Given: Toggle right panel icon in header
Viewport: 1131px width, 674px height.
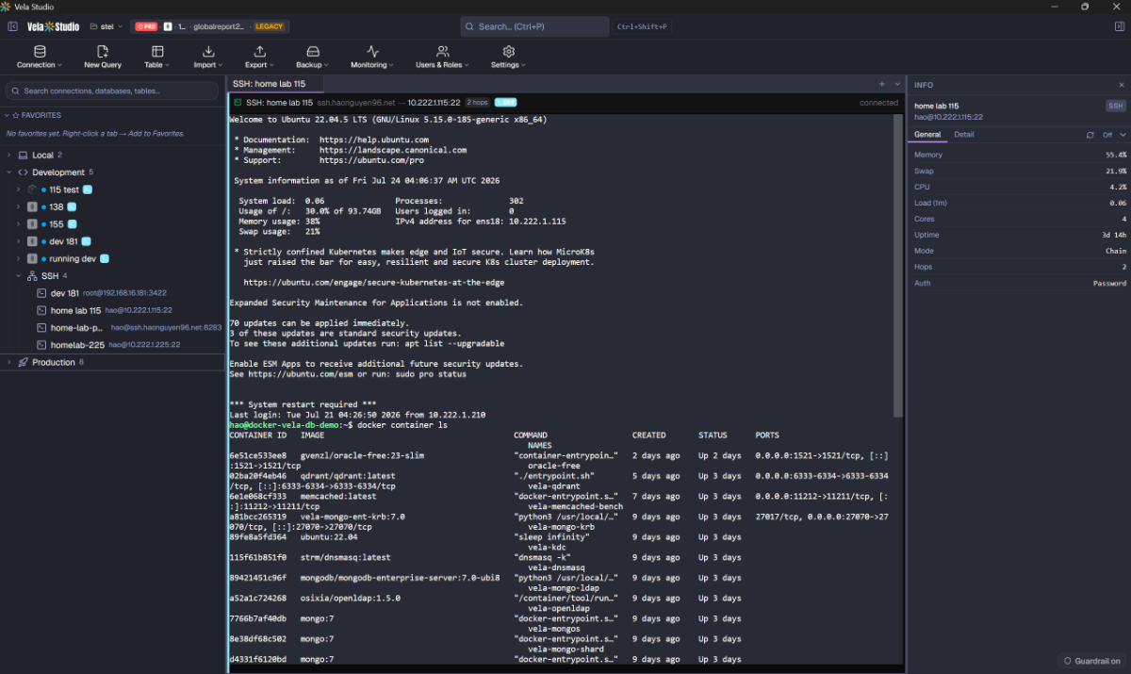Looking at the screenshot, I should pos(1119,26).
